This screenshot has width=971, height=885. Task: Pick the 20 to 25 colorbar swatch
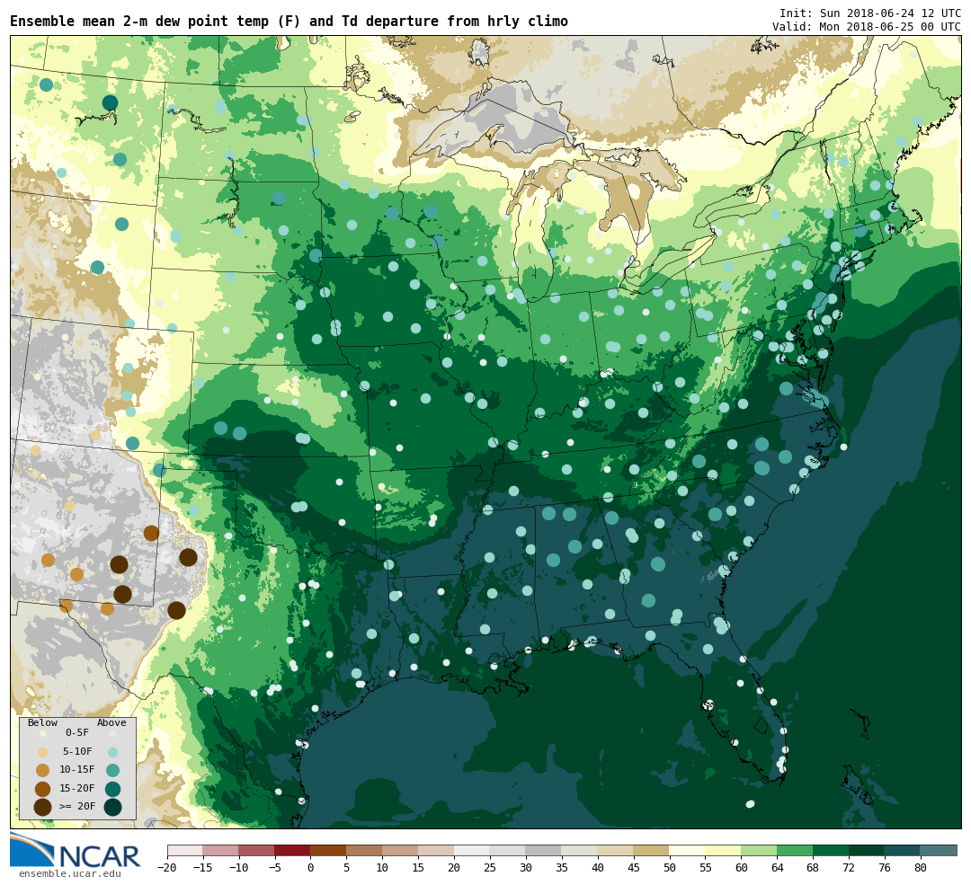coord(473,850)
